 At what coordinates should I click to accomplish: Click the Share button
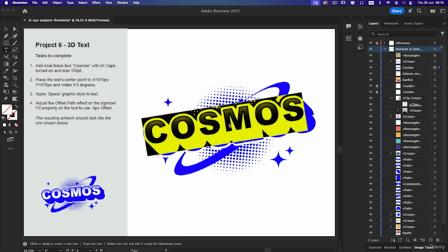pyautogui.click(x=397, y=11)
